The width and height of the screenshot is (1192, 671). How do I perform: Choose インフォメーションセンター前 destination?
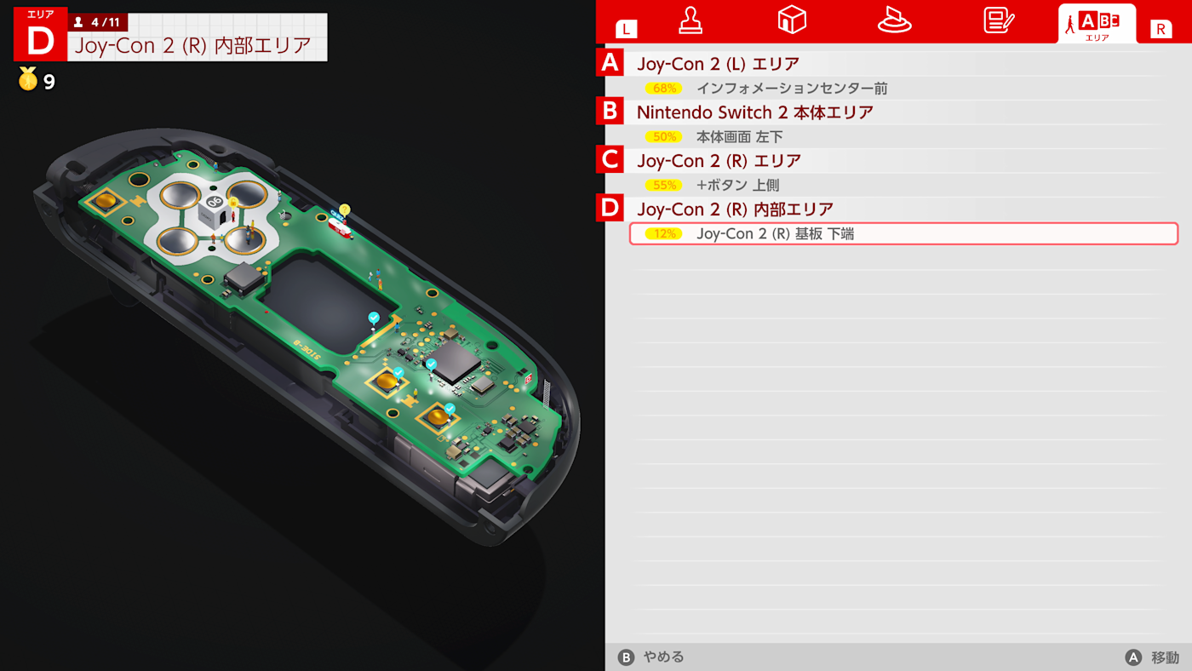792,88
